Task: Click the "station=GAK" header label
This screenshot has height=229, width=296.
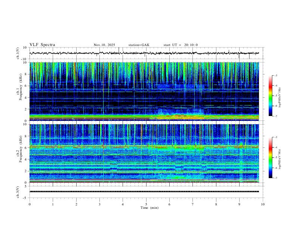Action: click(139, 45)
